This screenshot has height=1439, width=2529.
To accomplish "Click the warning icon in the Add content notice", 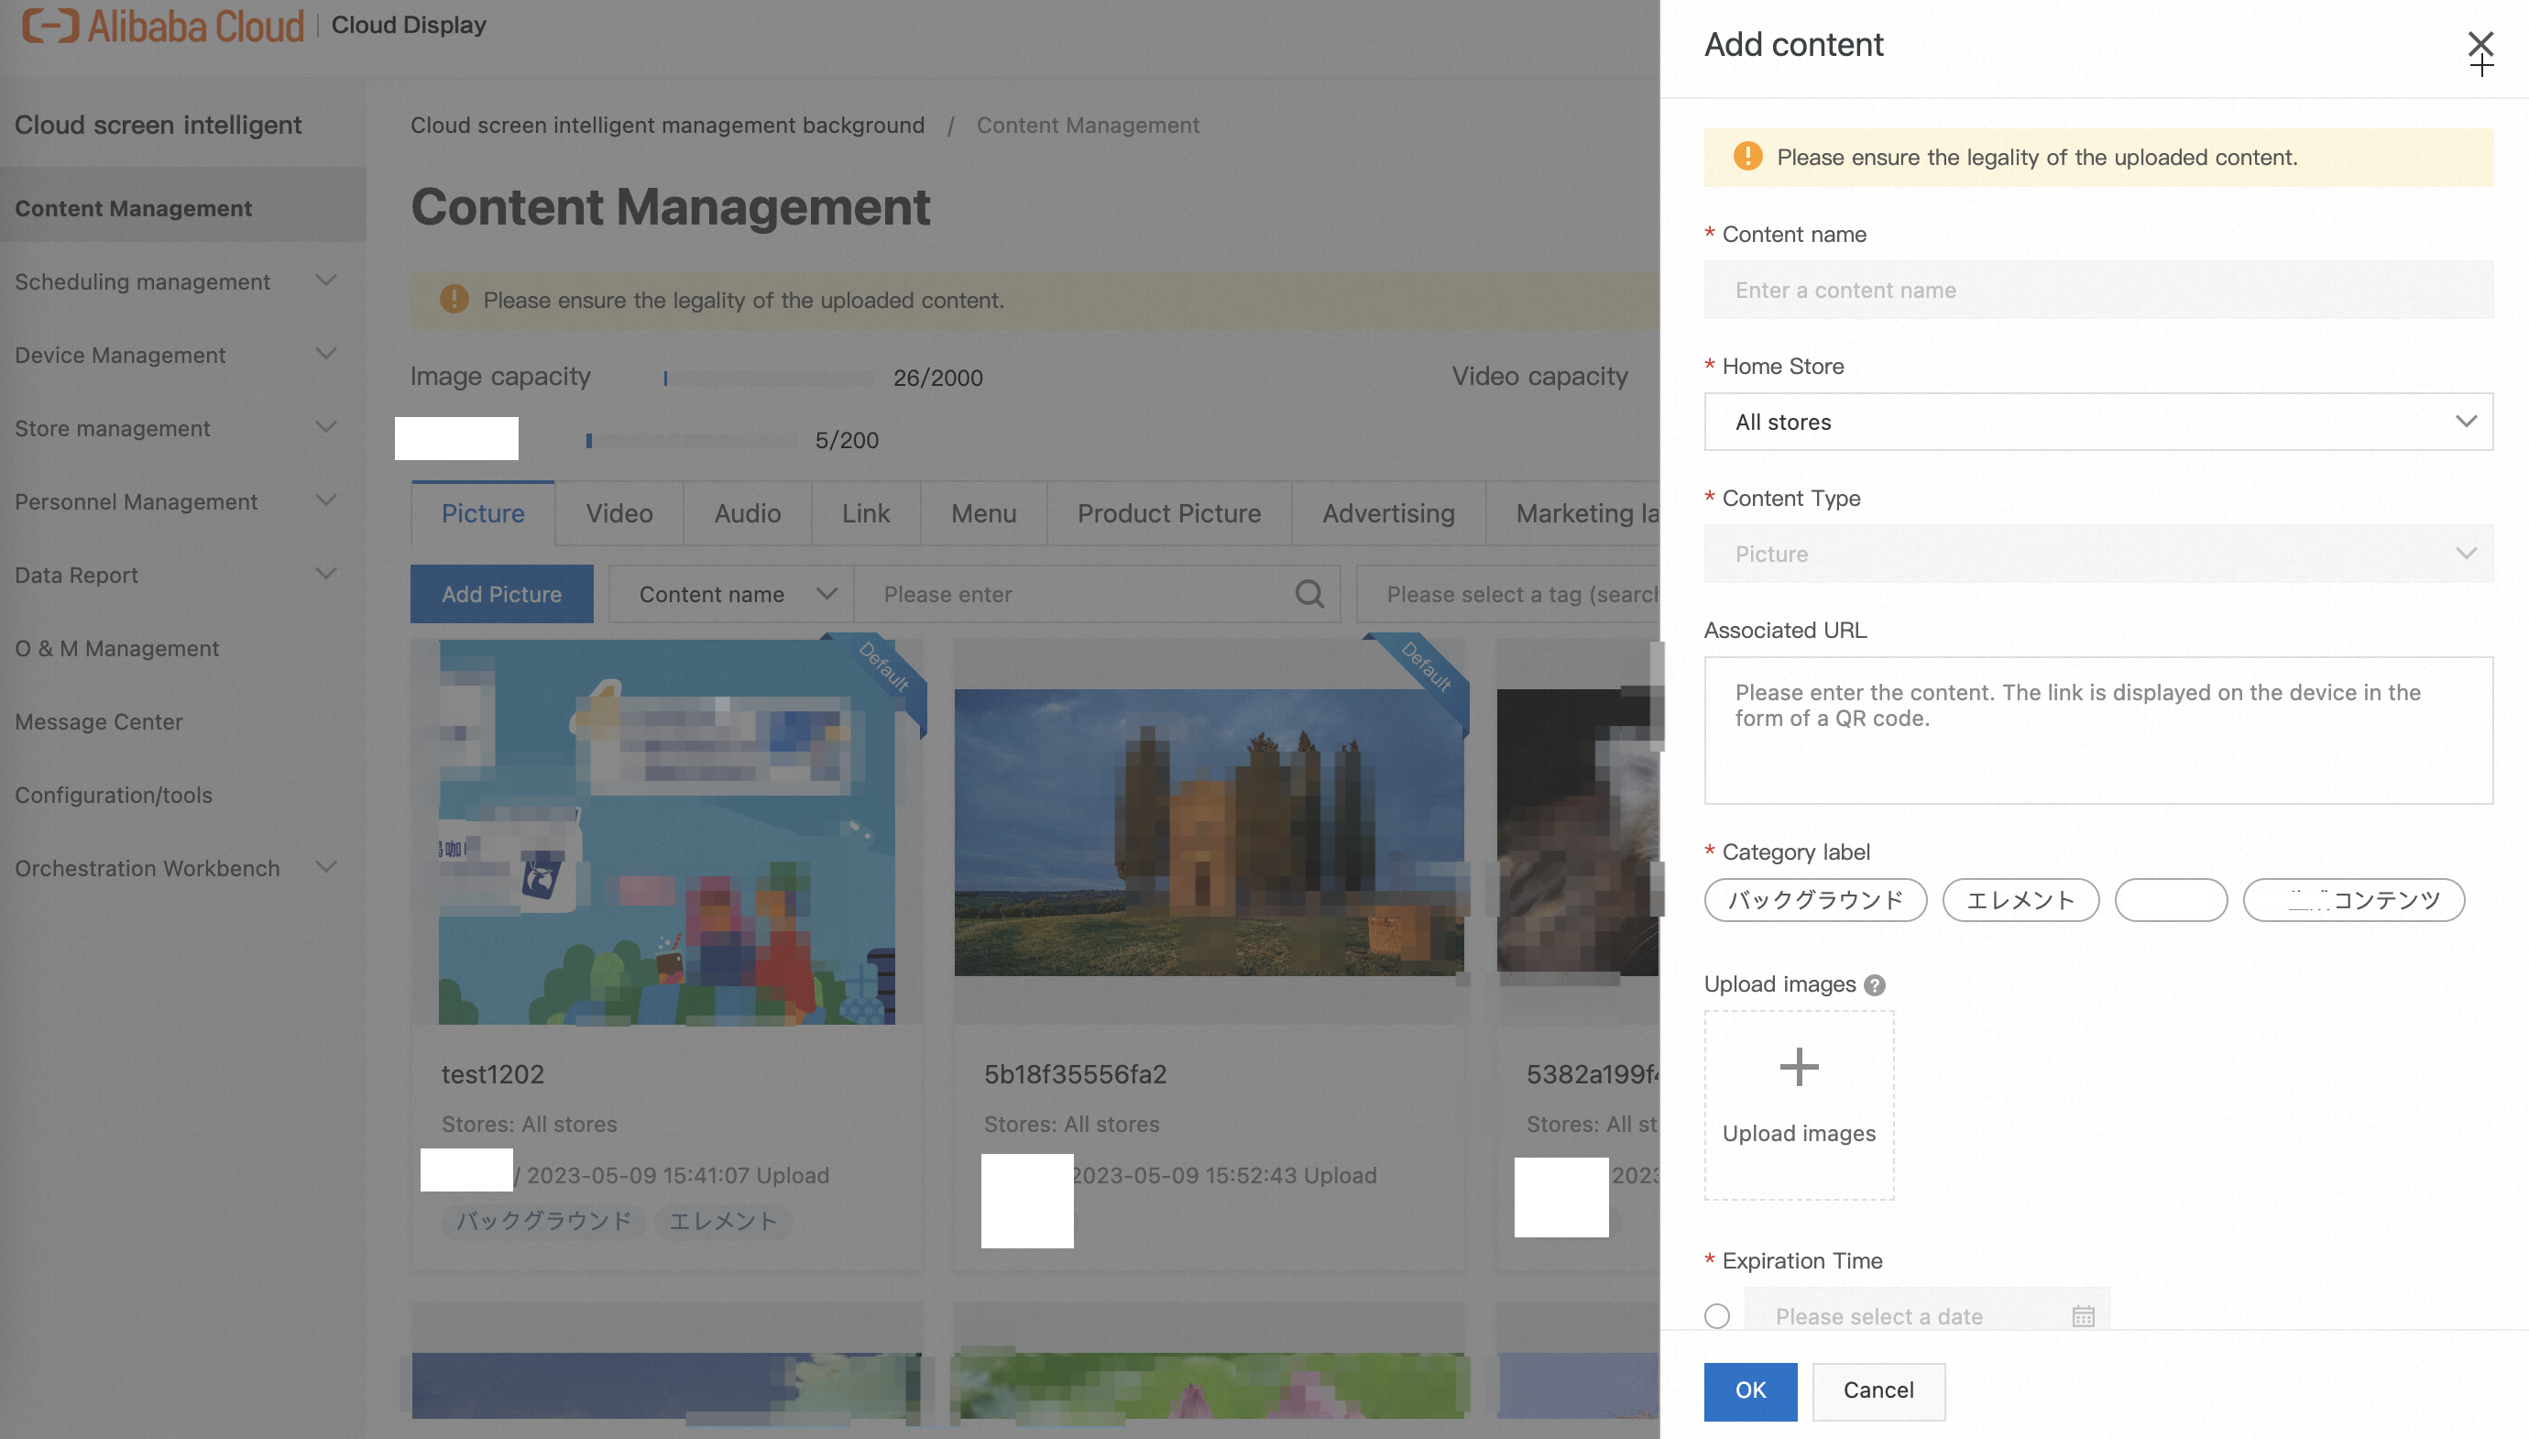I will pos(1747,156).
